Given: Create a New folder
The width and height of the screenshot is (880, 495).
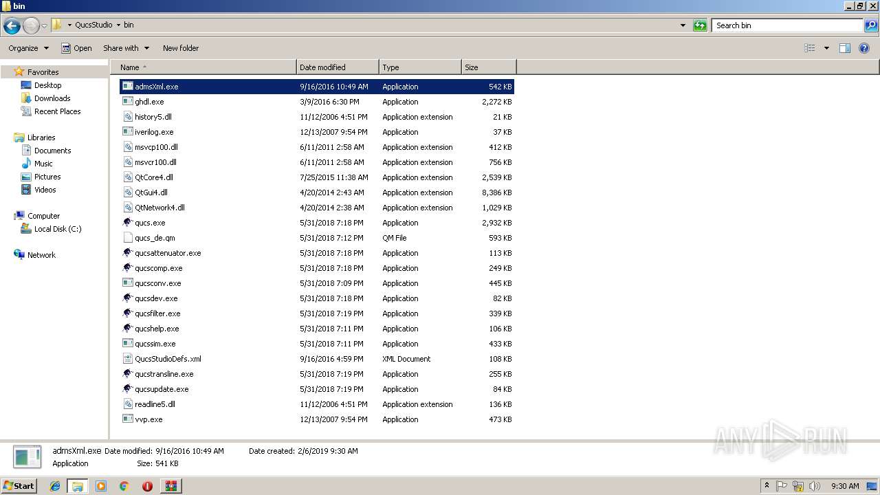Looking at the screenshot, I should [181, 48].
